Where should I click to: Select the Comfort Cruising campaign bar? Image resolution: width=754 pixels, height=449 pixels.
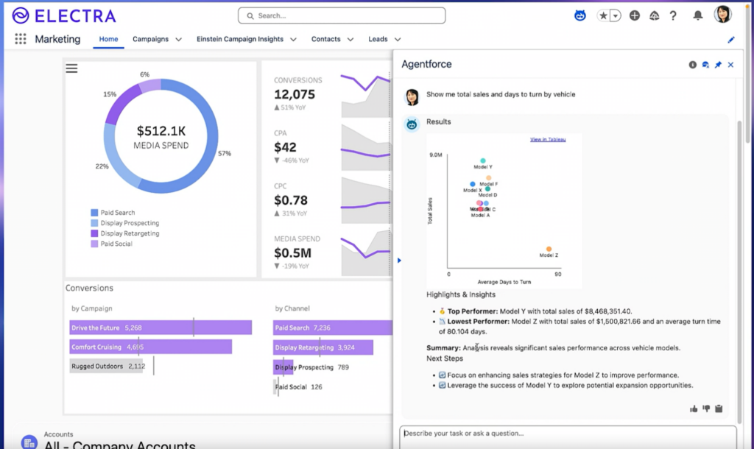coord(150,347)
